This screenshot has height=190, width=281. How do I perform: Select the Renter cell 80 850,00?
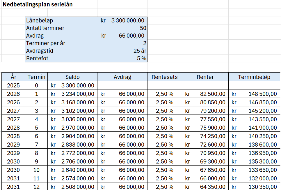[x=205, y=102]
